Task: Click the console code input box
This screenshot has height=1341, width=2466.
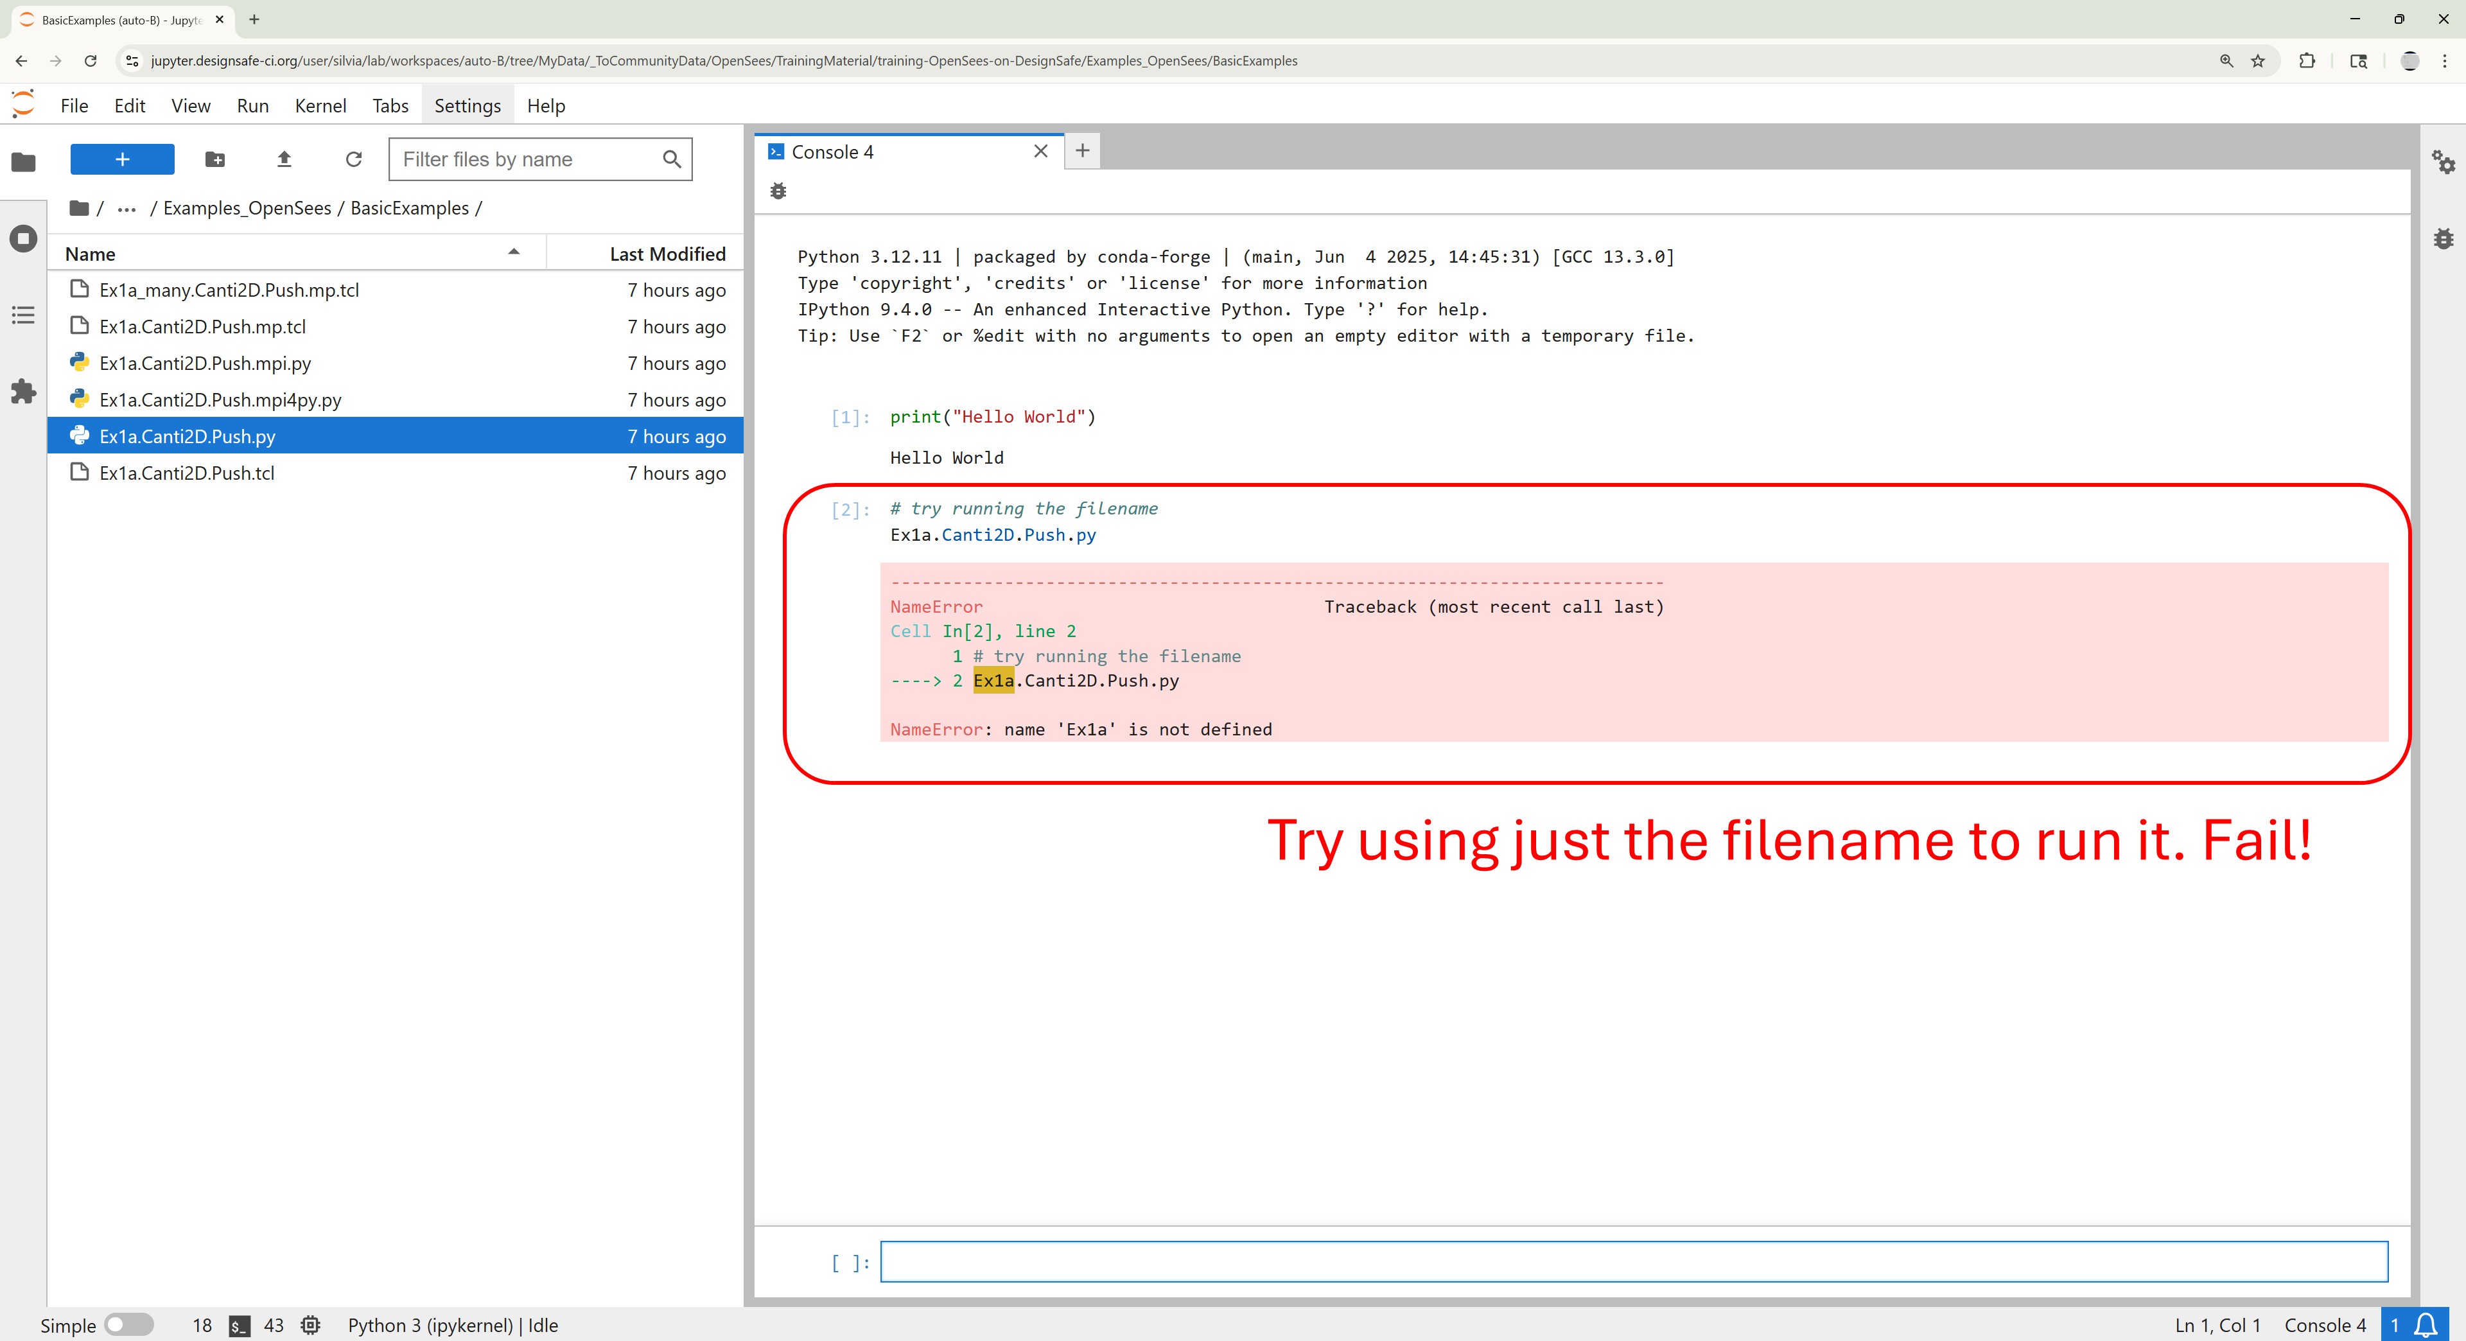Action: click(x=1633, y=1261)
